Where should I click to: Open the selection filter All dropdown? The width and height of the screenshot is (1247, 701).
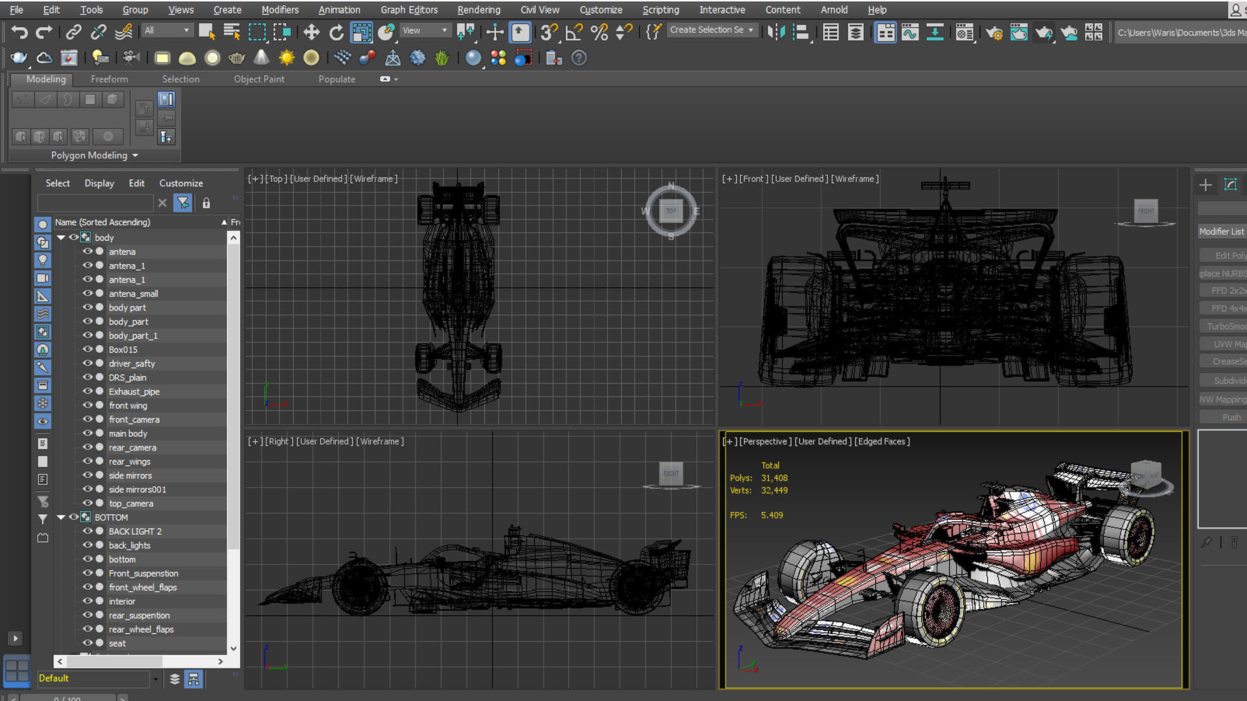[x=168, y=31]
